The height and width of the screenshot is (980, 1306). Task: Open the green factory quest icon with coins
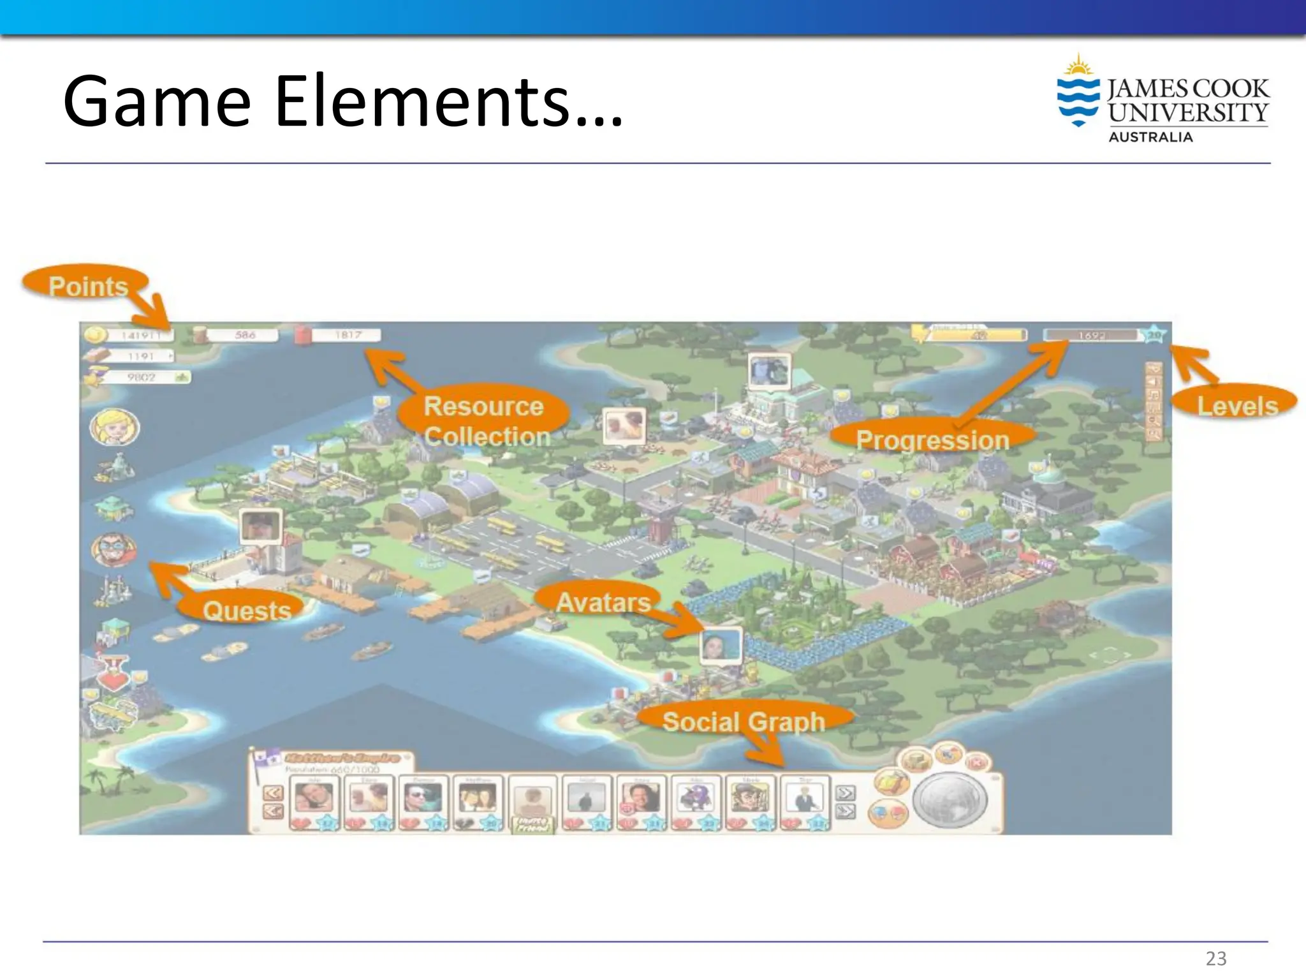coord(114,468)
